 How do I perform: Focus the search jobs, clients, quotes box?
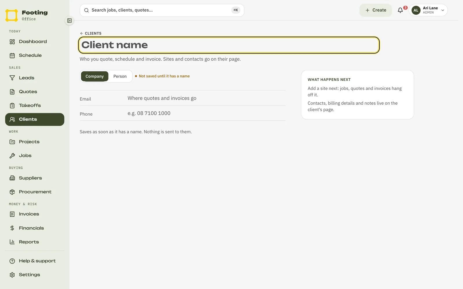162,10
